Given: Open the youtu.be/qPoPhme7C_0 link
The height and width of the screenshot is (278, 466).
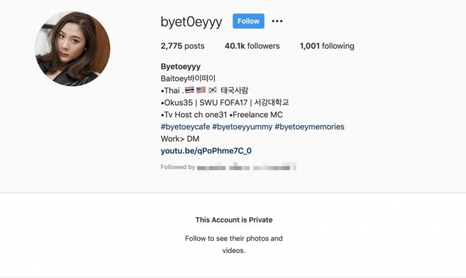Looking at the screenshot, I should (206, 151).
